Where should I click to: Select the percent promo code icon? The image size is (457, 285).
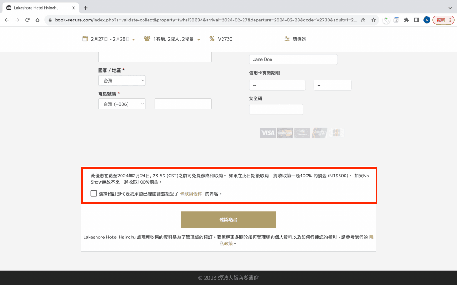[213, 39]
